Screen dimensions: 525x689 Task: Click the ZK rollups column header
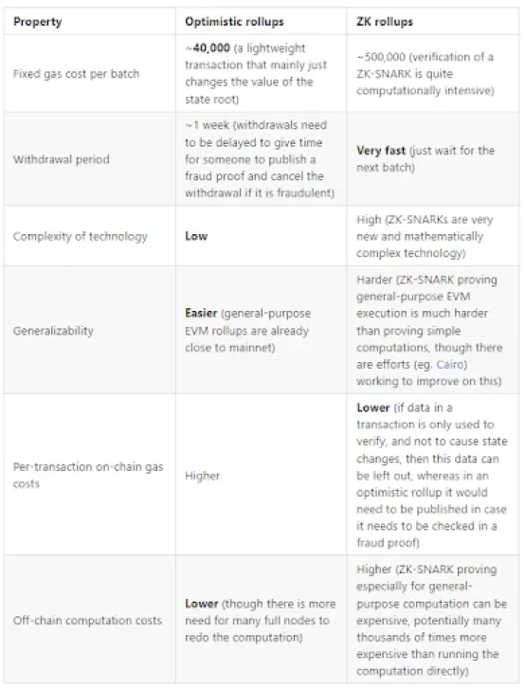pyautogui.click(x=385, y=22)
